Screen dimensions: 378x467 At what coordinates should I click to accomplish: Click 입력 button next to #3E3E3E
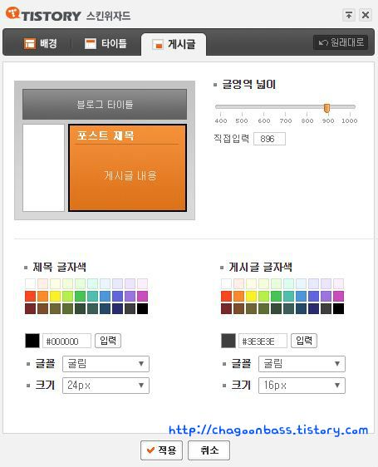[304, 341]
